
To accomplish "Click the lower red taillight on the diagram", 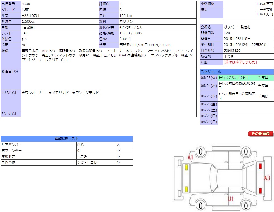I will click(x=260, y=191).
